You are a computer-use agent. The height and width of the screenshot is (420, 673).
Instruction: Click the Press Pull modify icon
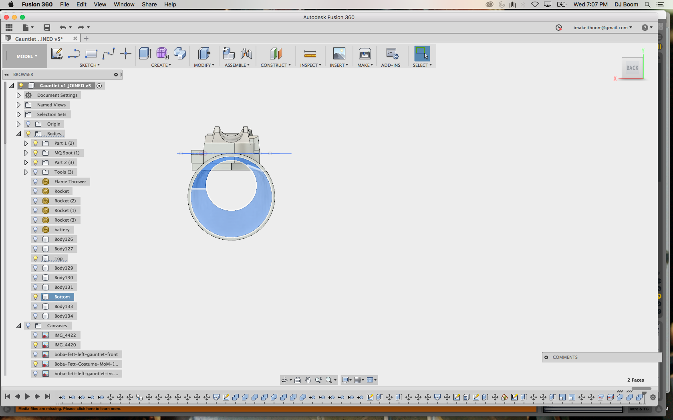click(204, 54)
